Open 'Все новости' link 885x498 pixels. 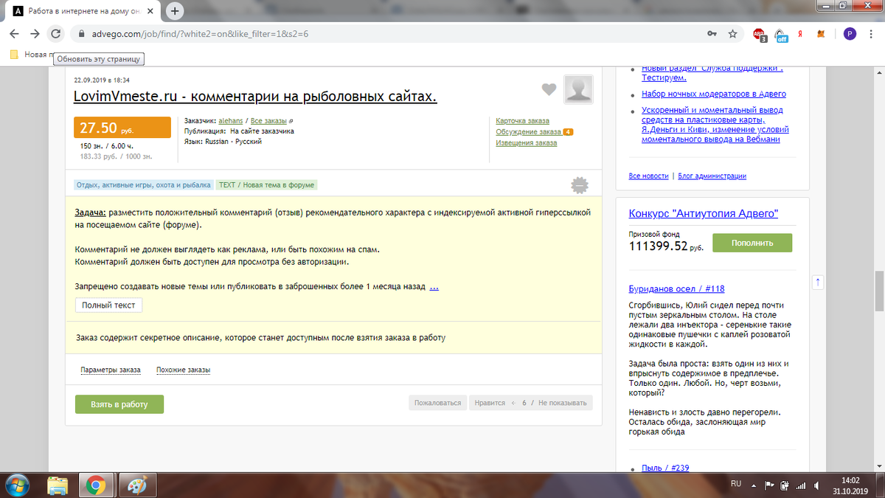pyautogui.click(x=649, y=176)
